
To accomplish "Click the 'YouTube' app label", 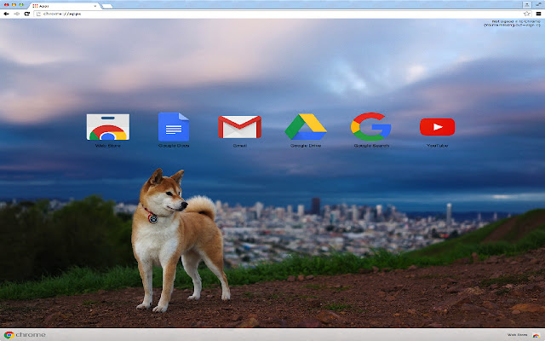I will click(437, 146).
